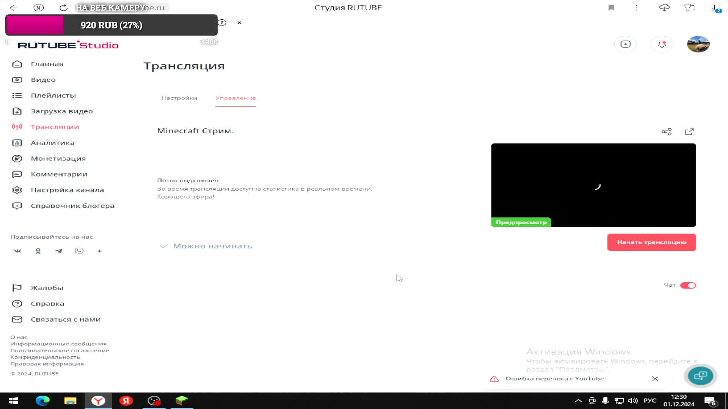
Task: Open stream in new window icon
Action: click(689, 132)
